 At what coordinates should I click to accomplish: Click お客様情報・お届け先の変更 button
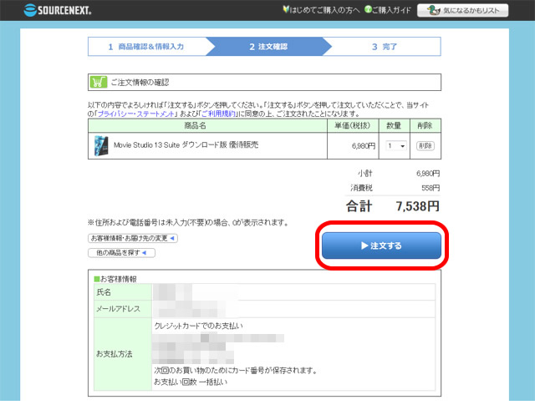(133, 238)
